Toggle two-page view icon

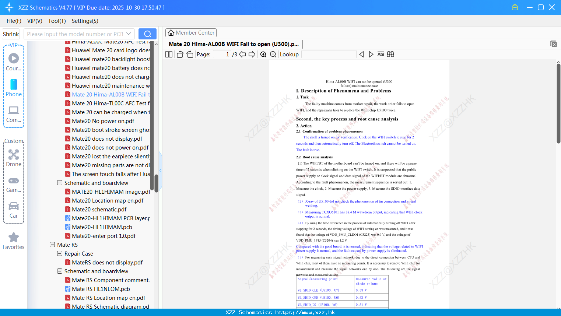169,54
